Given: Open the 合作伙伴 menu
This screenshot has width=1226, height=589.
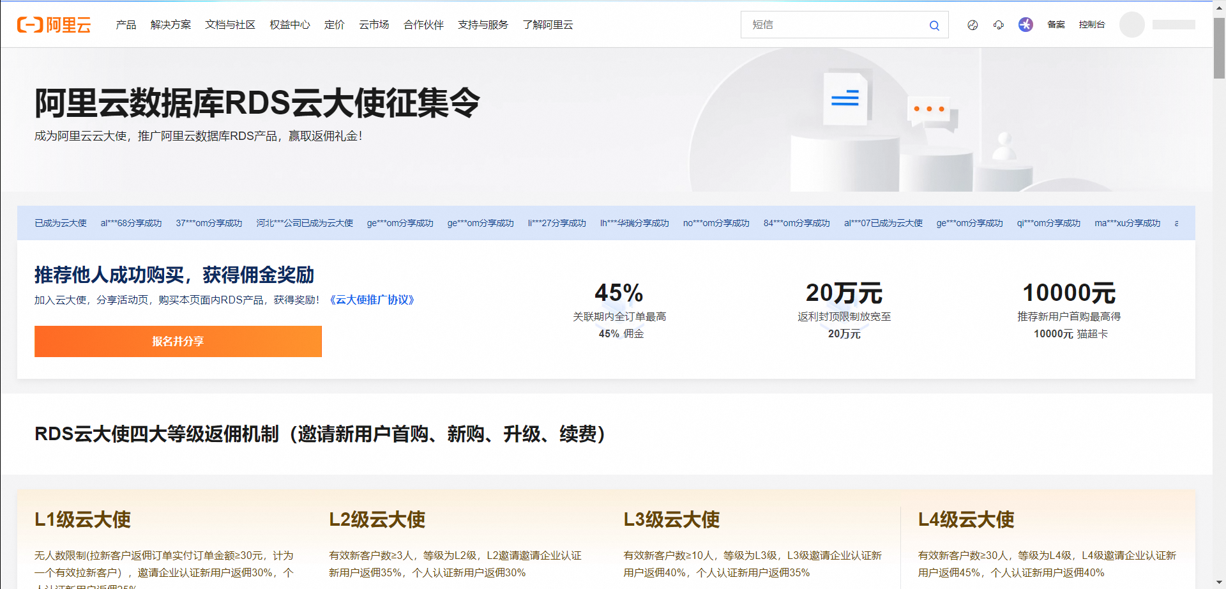Looking at the screenshot, I should [423, 25].
